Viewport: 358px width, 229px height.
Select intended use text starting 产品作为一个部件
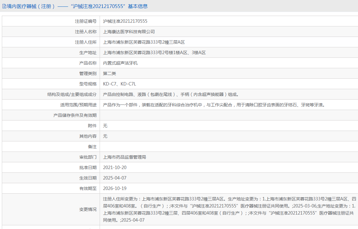[x=214, y=105]
